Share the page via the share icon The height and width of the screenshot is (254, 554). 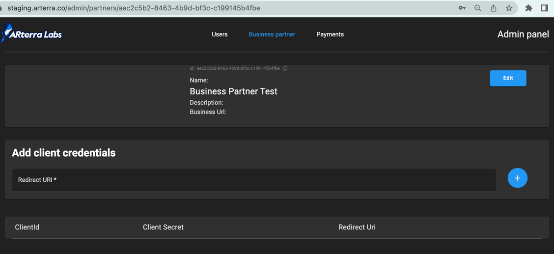coord(494,8)
